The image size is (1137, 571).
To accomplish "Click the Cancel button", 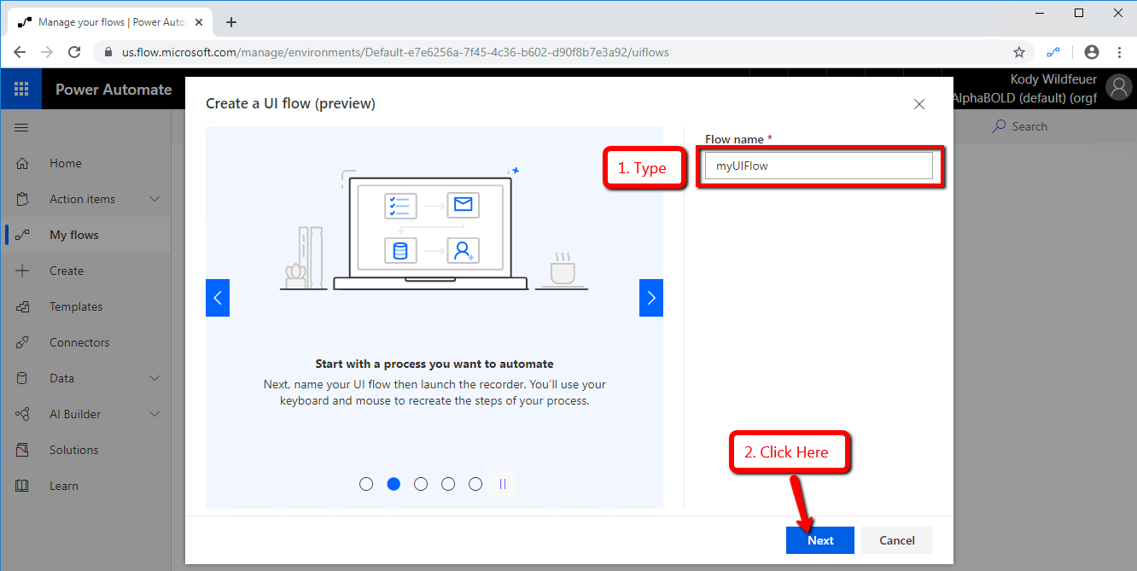I will [x=897, y=540].
